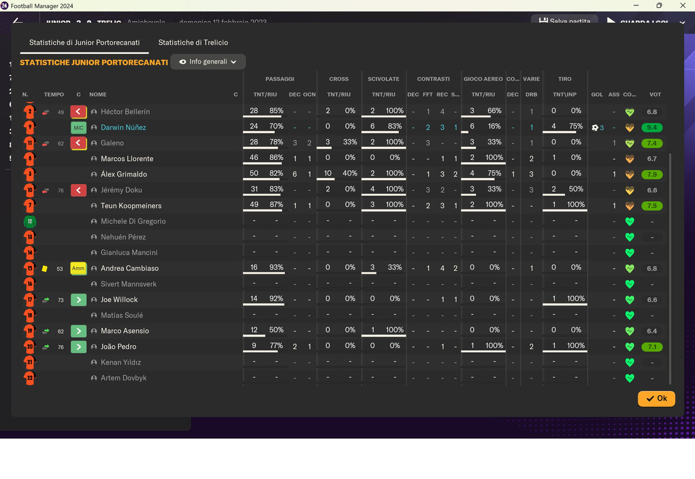Click GIOCO AEREO column group header
The image size is (695, 479).
pyautogui.click(x=482, y=79)
